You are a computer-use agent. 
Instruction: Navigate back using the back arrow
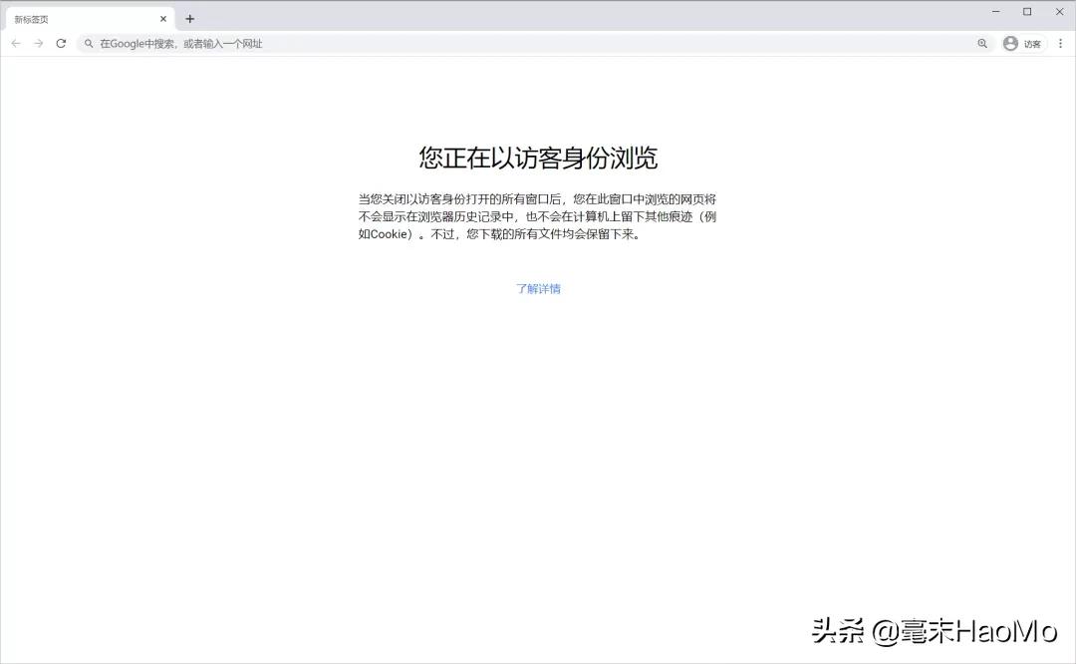pyautogui.click(x=15, y=43)
